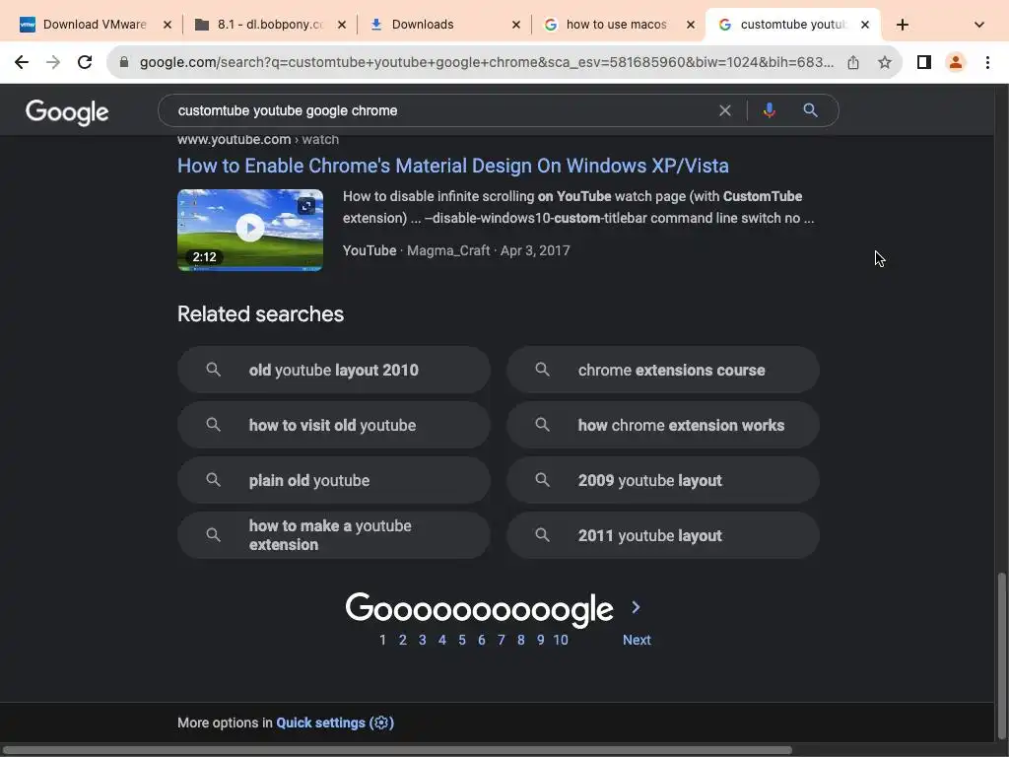
Task: Close the Downloads tab
Action: pos(516,25)
